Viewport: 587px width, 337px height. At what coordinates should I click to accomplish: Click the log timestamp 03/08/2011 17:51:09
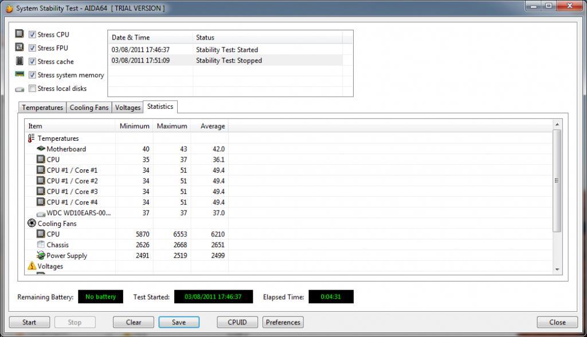(140, 61)
